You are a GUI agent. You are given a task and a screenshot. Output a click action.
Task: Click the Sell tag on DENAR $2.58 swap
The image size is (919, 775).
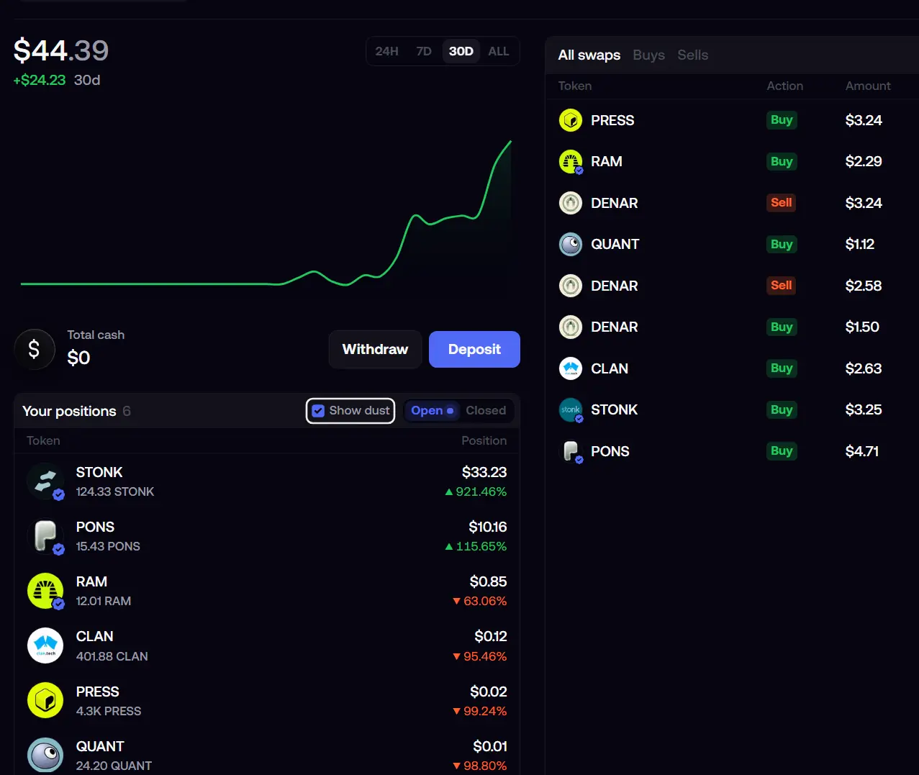tap(782, 286)
